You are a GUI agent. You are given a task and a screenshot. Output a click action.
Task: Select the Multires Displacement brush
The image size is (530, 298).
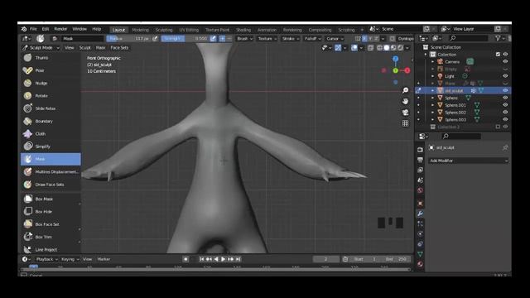click(x=51, y=171)
